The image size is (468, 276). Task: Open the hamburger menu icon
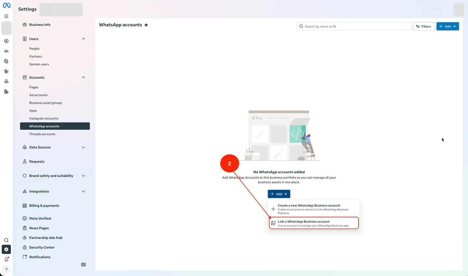click(6, 16)
